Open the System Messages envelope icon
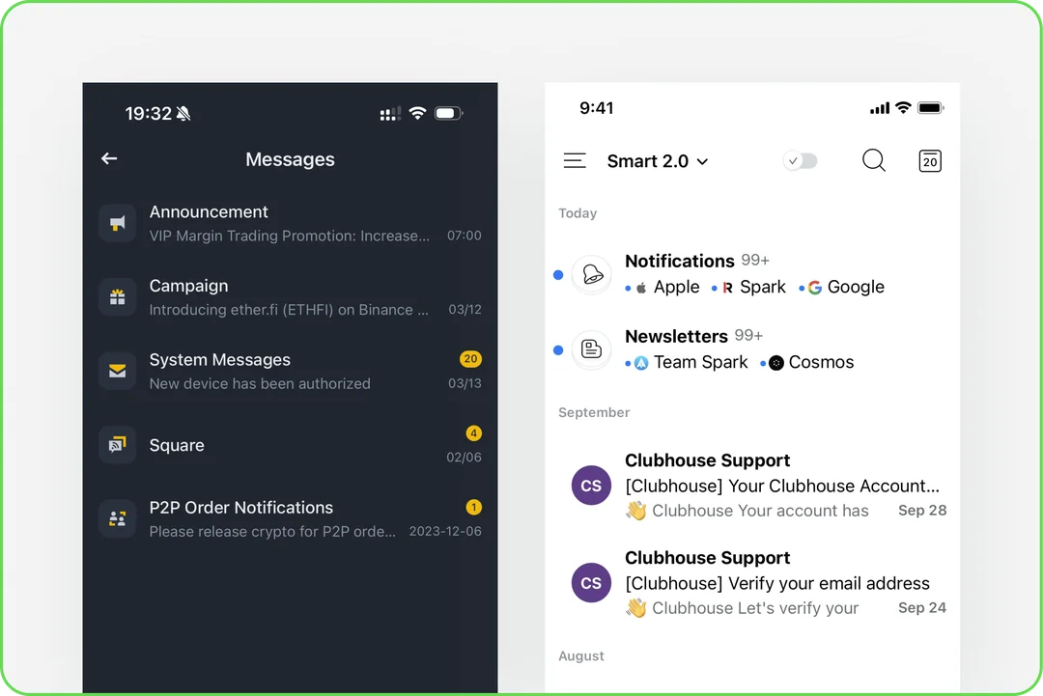The image size is (1043, 696). pos(118,371)
